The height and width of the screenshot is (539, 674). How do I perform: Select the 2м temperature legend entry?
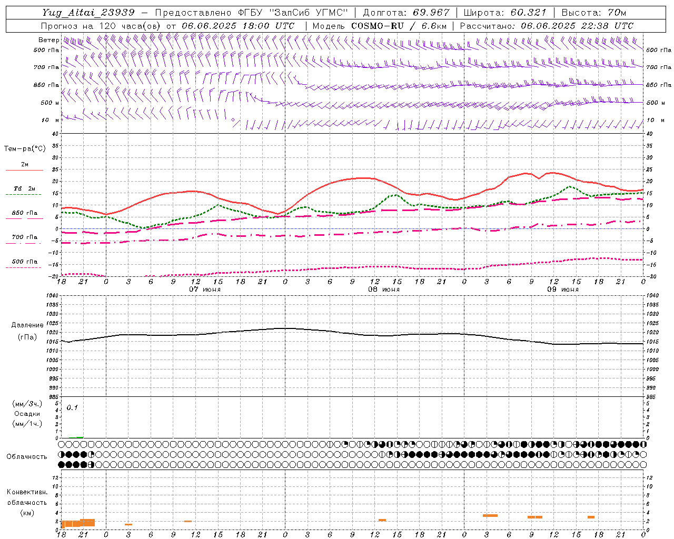(x=25, y=164)
